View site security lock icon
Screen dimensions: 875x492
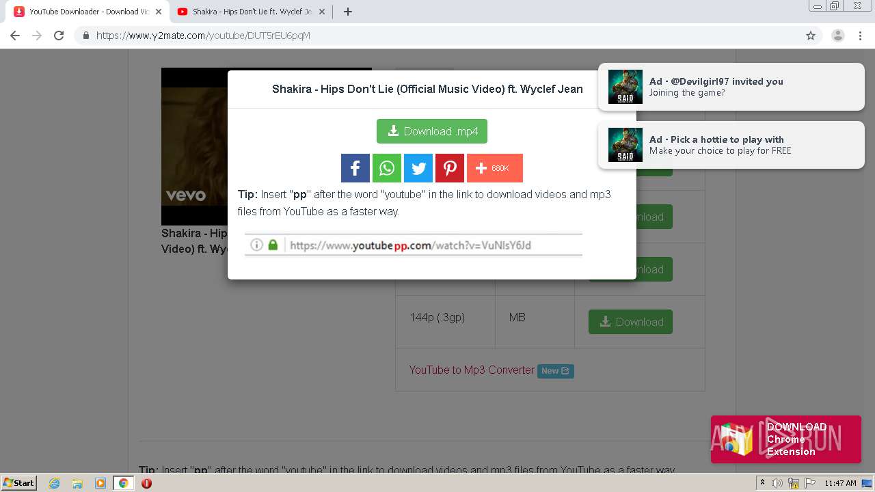click(x=85, y=36)
